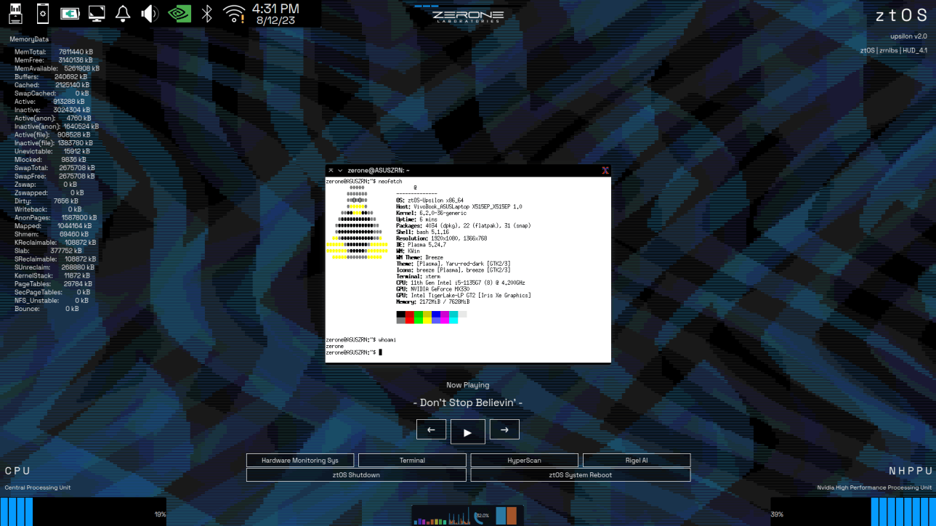The width and height of the screenshot is (936, 526).
Task: Check the battery charging status icon
Action: [x=70, y=13]
